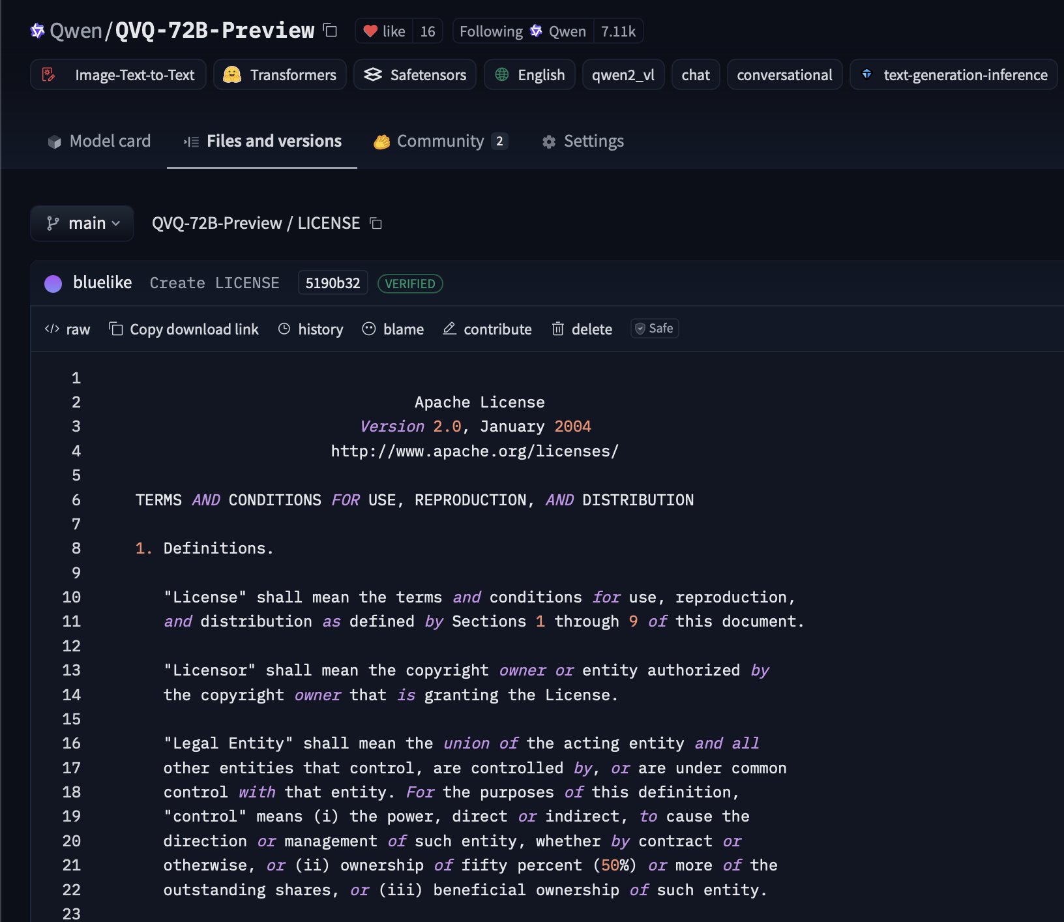Screen dimensions: 1064x922
Task: Select the conversational tag
Action: [x=784, y=75]
